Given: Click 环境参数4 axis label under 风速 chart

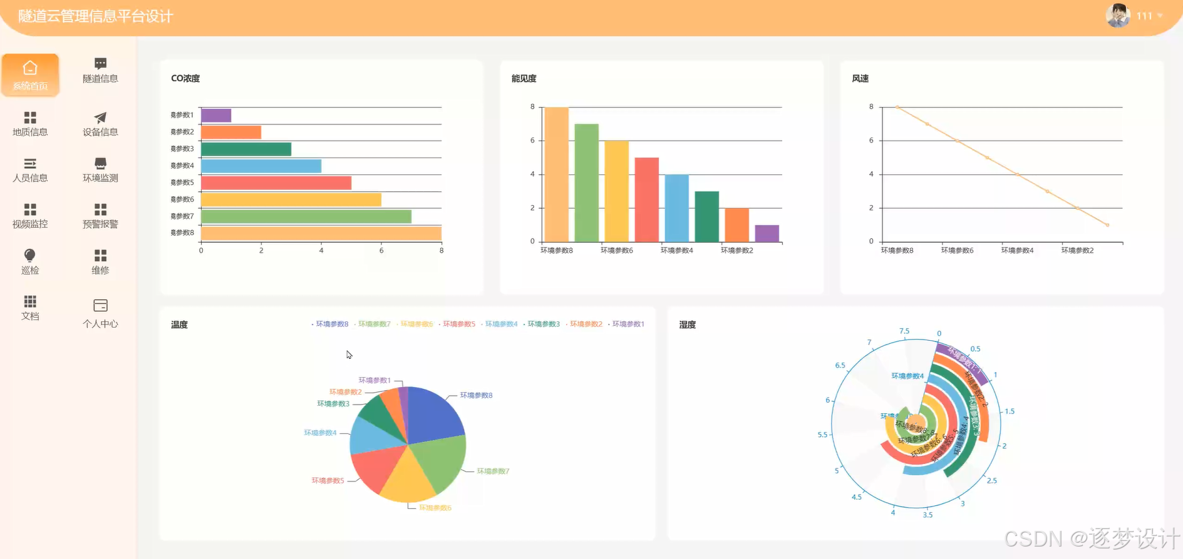Looking at the screenshot, I should [1018, 250].
